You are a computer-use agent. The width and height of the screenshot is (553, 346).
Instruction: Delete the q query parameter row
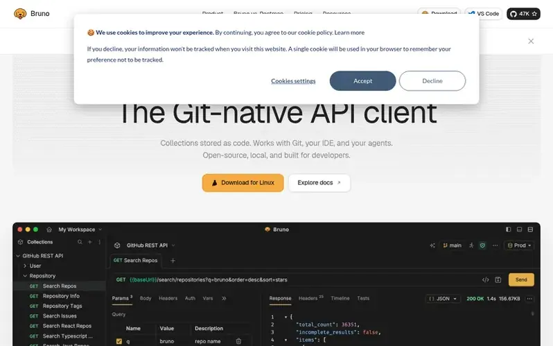point(238,341)
